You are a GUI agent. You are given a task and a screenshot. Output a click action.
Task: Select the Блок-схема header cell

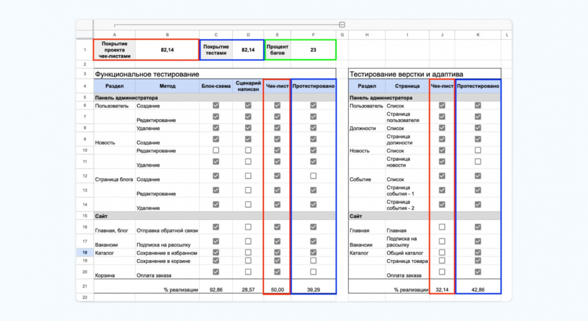[x=216, y=86]
